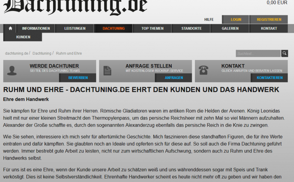Open the Standorte menu
Image resolution: width=294 pixels, height=182 pixels.
click(x=191, y=28)
